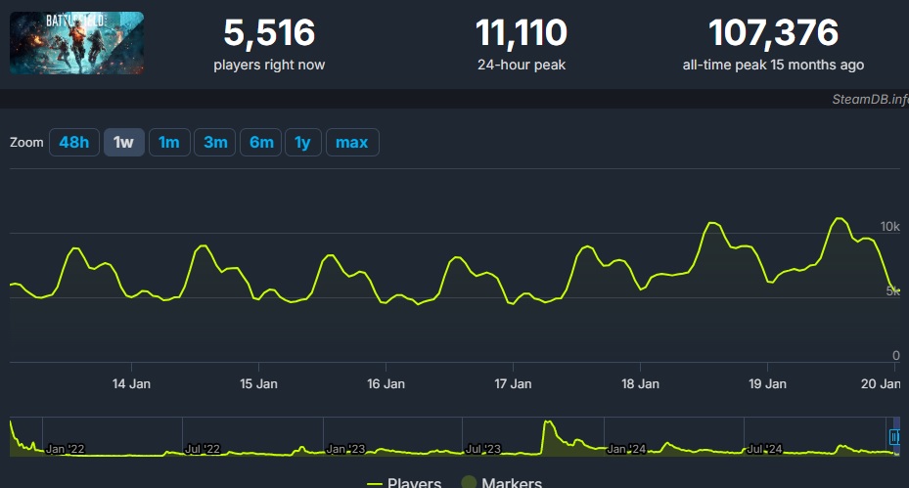Grab the navigator range handle on the right

pos(894,436)
